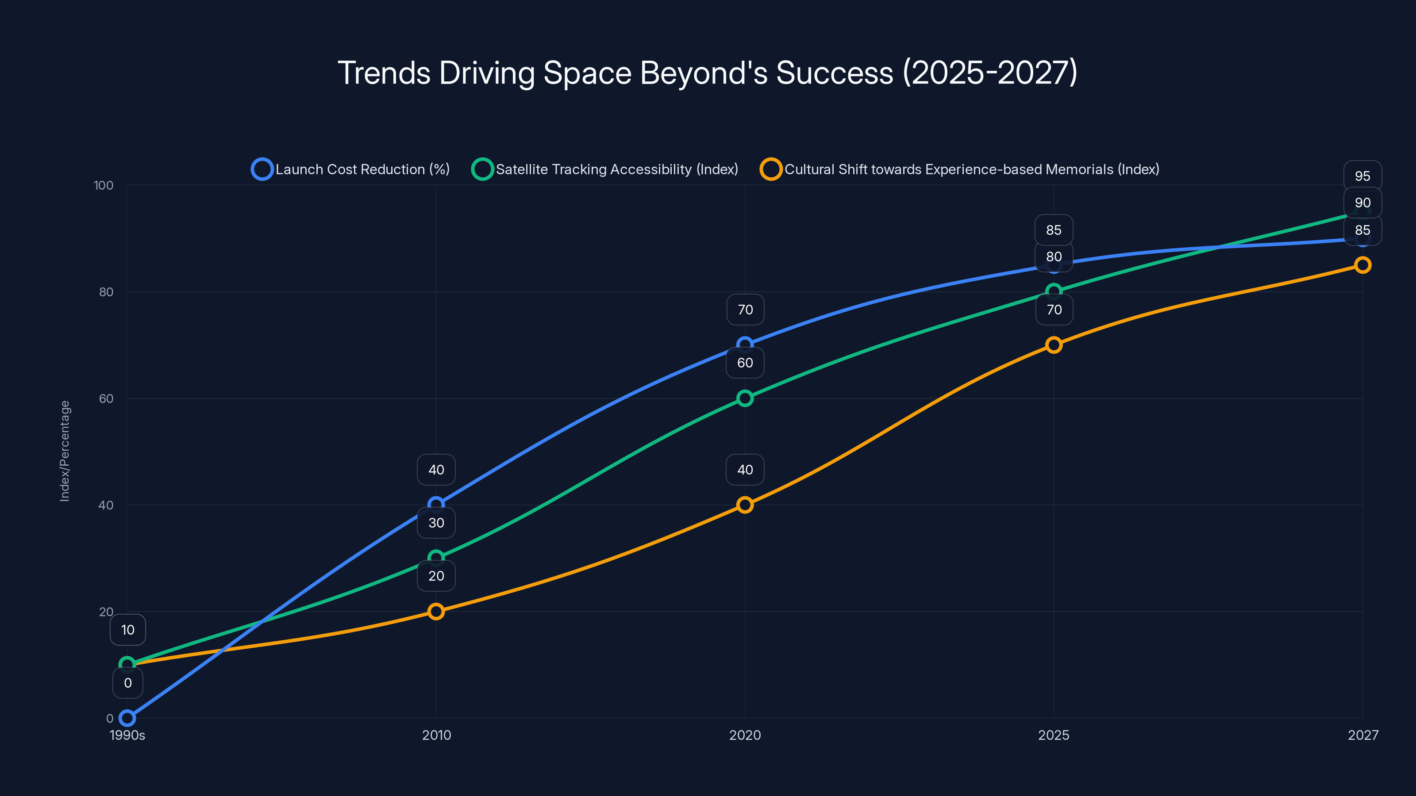
Task: Toggle the Cultural Shift legend marker
Action: point(771,169)
